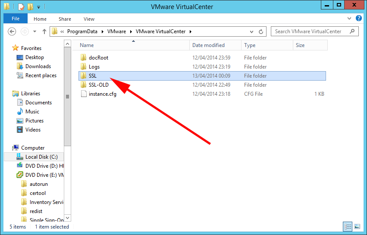Select the docRoot folder

pyautogui.click(x=98, y=58)
